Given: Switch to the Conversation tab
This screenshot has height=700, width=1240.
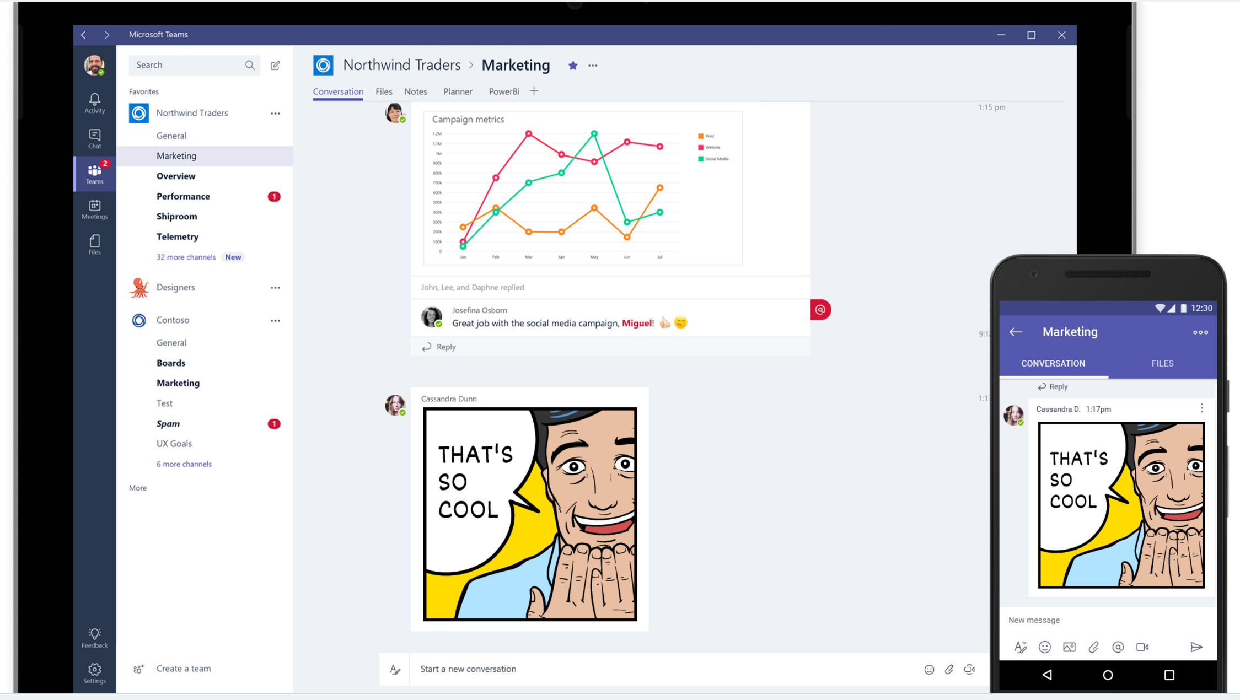Looking at the screenshot, I should click(x=338, y=91).
